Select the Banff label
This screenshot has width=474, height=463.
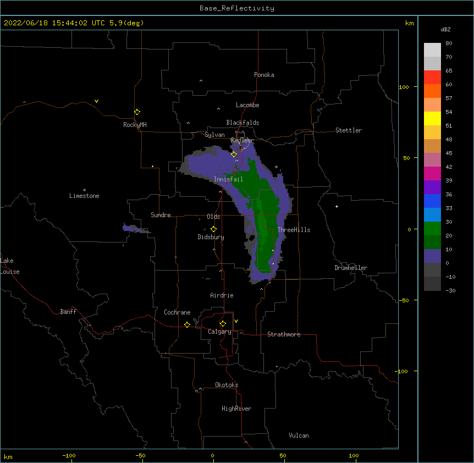(68, 312)
